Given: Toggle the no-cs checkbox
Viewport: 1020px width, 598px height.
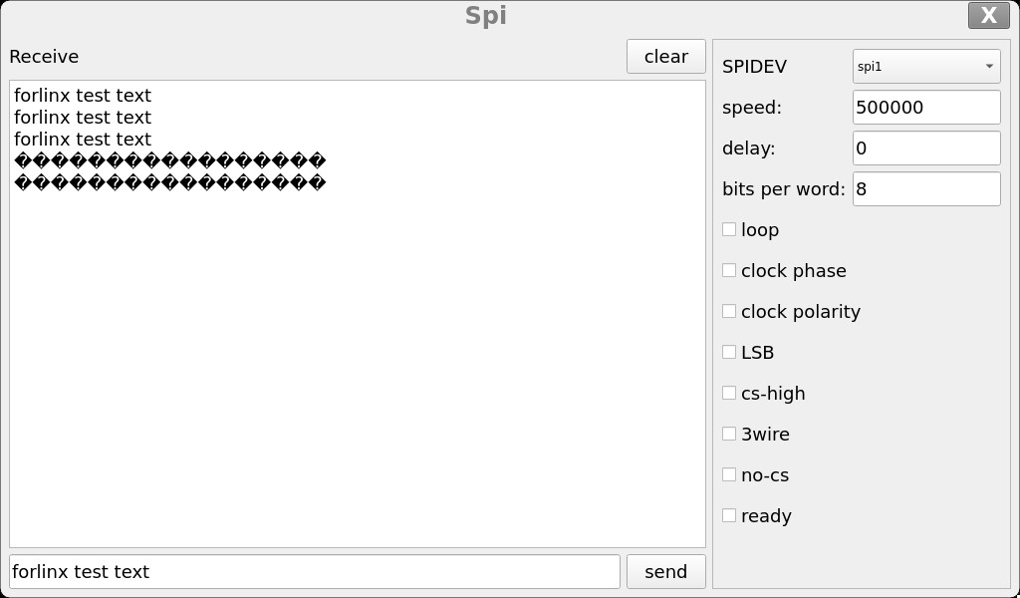Looking at the screenshot, I should [729, 475].
